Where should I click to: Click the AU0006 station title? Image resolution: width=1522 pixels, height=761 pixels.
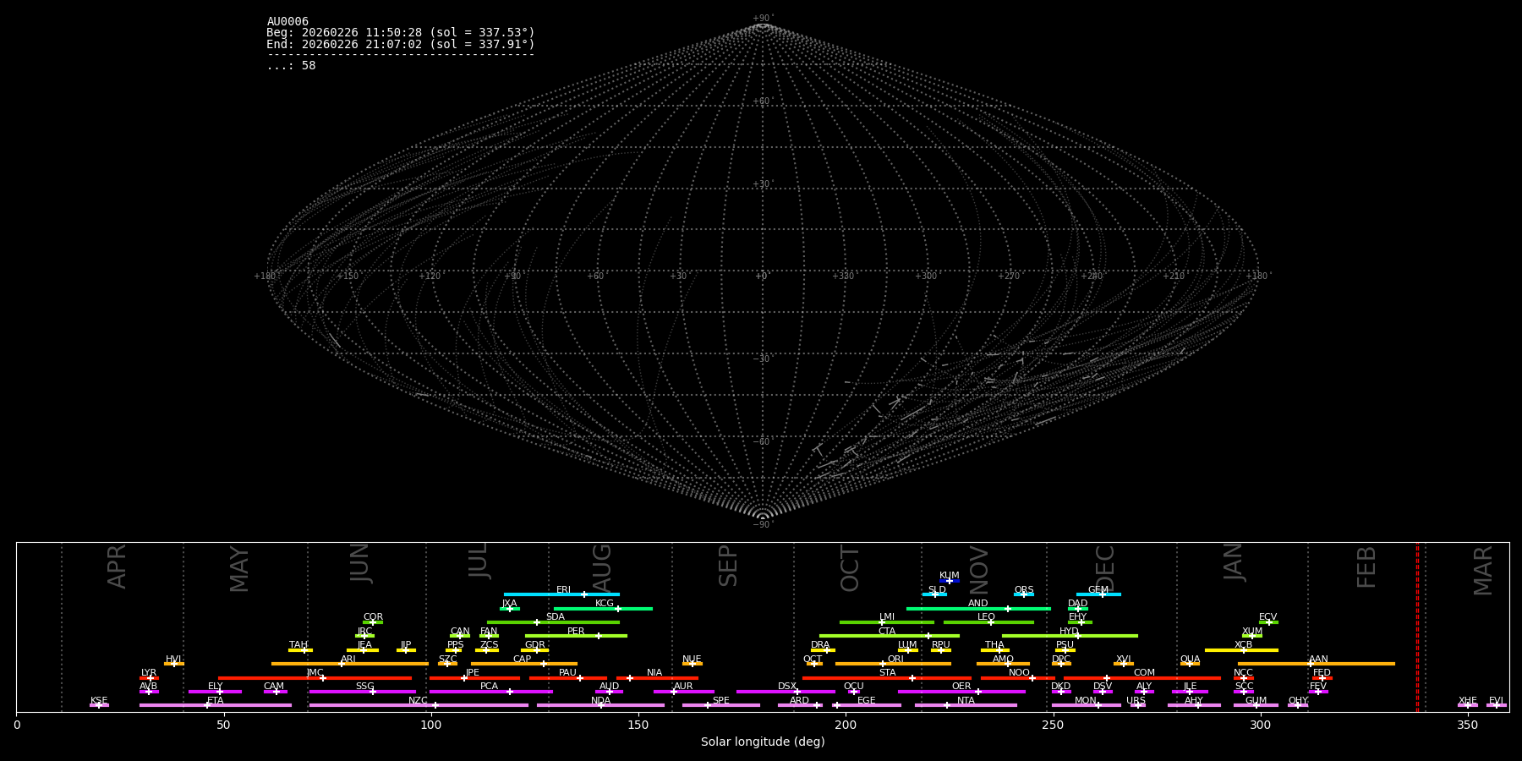[287, 22]
